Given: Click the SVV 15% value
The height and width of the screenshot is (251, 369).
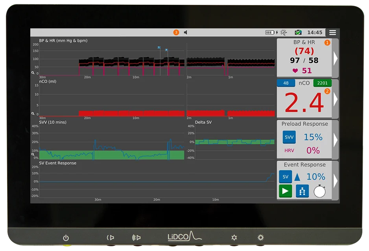Looking at the screenshot, I should point(313,137).
